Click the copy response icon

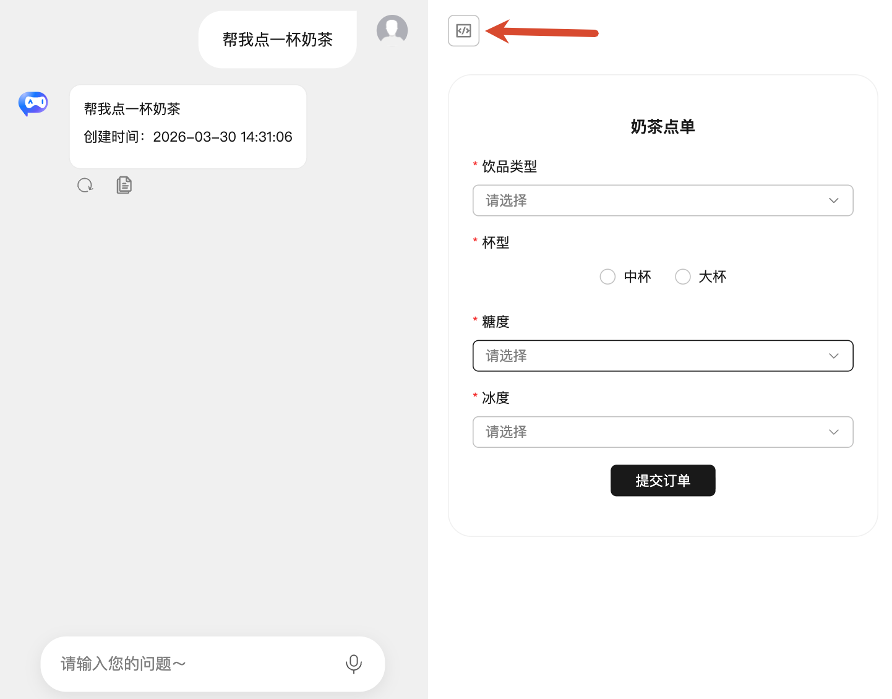(x=124, y=185)
